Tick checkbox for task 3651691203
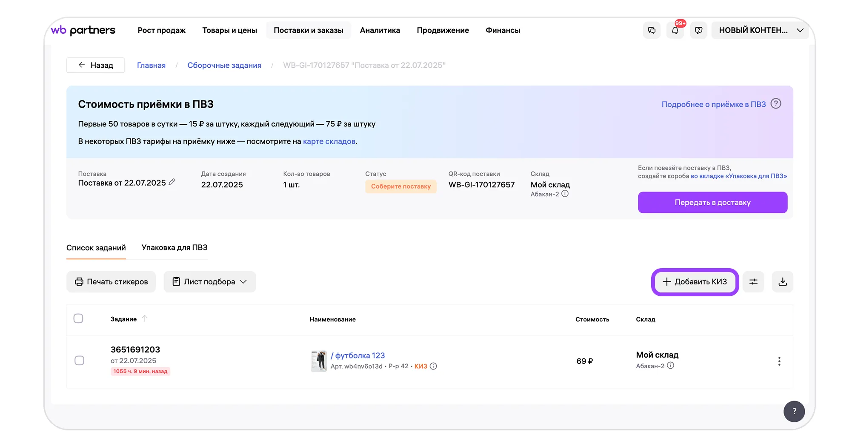This screenshot has height=447, width=858. pyautogui.click(x=79, y=361)
